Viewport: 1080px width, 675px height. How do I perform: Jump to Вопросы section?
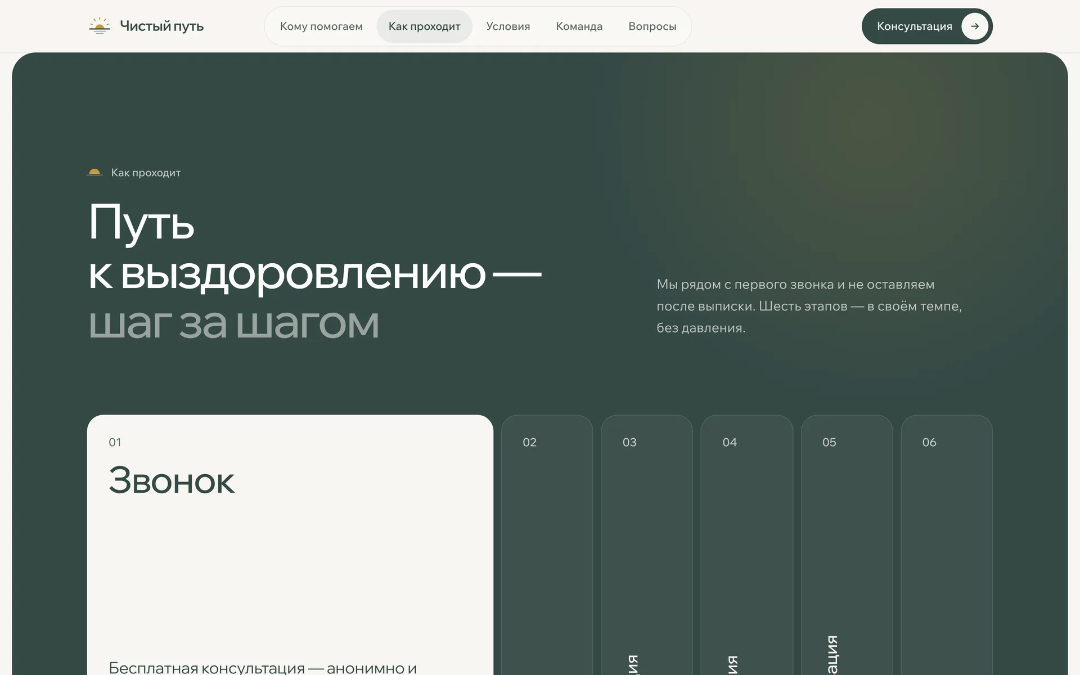[x=652, y=26]
